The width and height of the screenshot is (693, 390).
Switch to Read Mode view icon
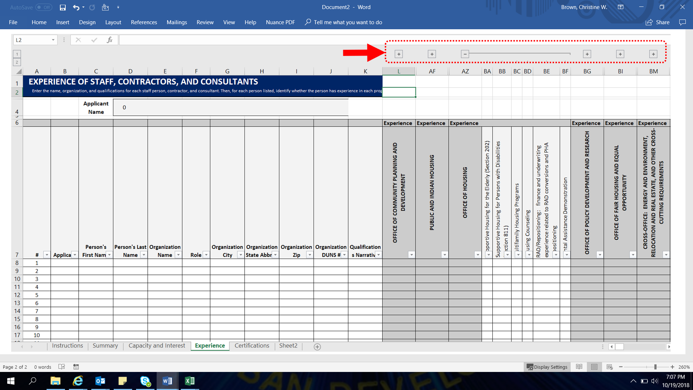pyautogui.click(x=579, y=367)
